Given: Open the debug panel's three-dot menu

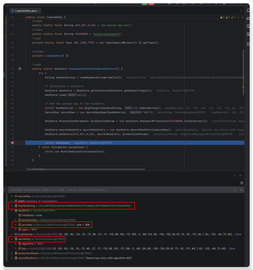Looking at the screenshot, I should 235,175.
